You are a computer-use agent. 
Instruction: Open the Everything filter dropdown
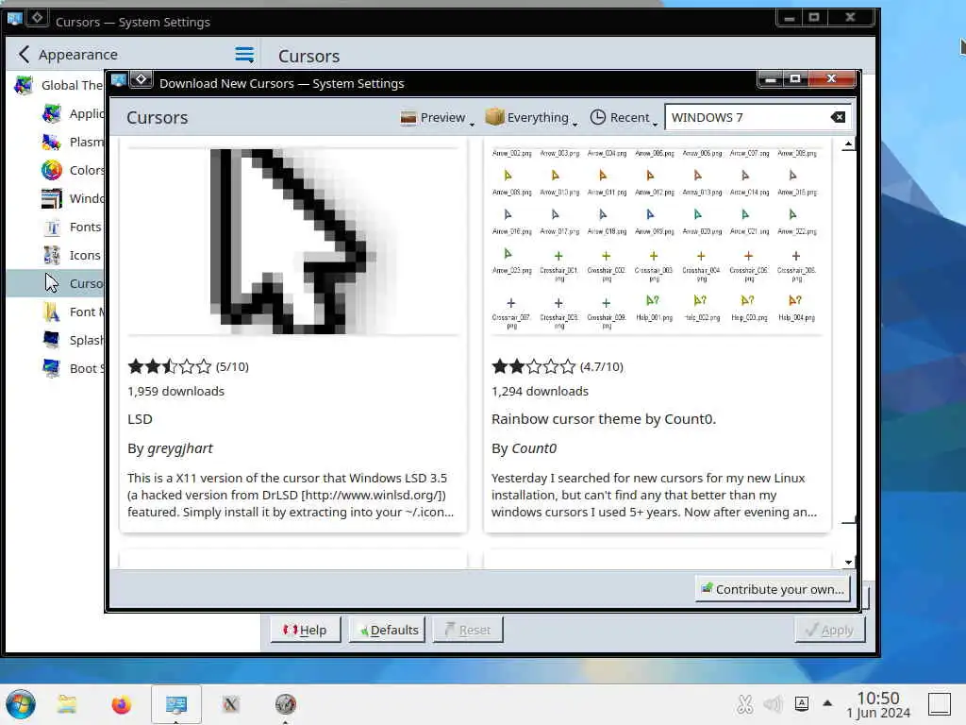[x=531, y=117]
